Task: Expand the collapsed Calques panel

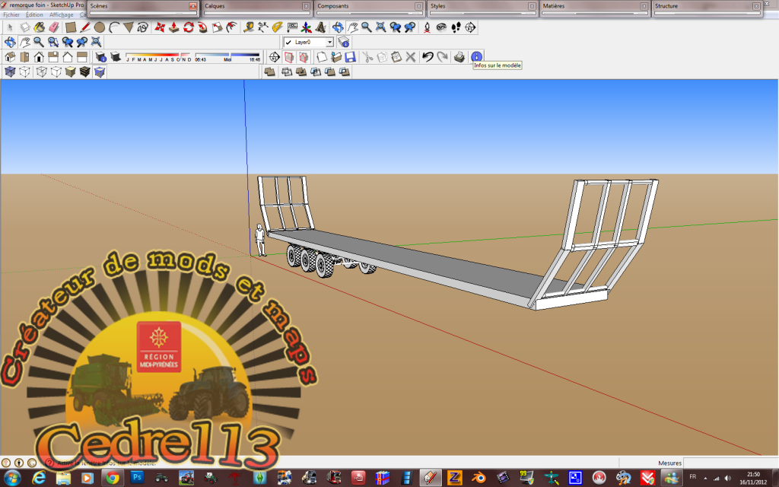Action: tap(257, 8)
